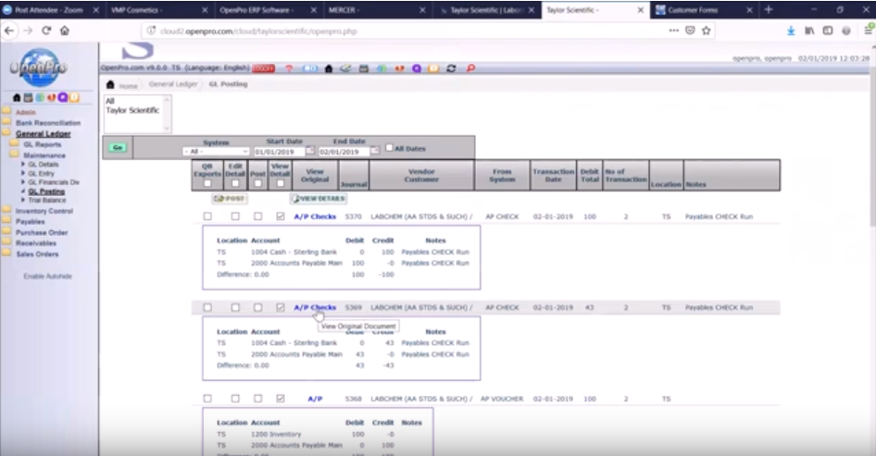Expand Inventory Control folder
This screenshot has width=876, height=456.
click(6, 210)
